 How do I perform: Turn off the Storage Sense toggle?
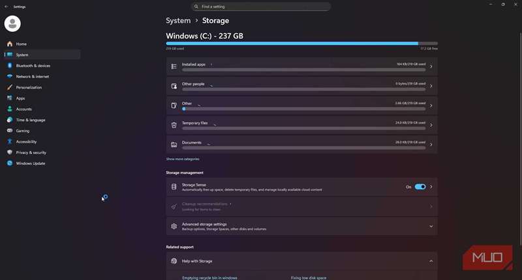pos(420,187)
